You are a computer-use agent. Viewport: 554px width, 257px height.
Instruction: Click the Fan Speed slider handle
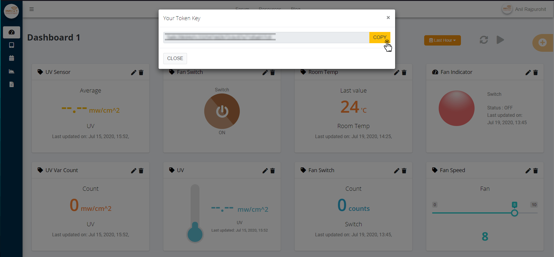click(x=515, y=213)
